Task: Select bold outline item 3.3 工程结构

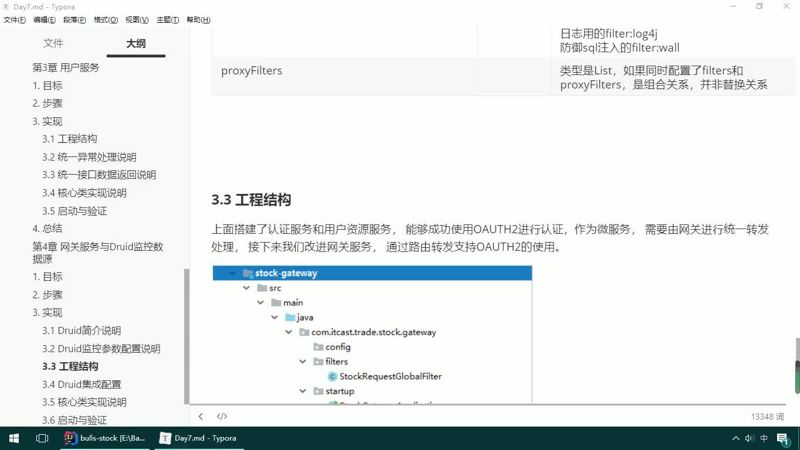Action: [x=70, y=367]
